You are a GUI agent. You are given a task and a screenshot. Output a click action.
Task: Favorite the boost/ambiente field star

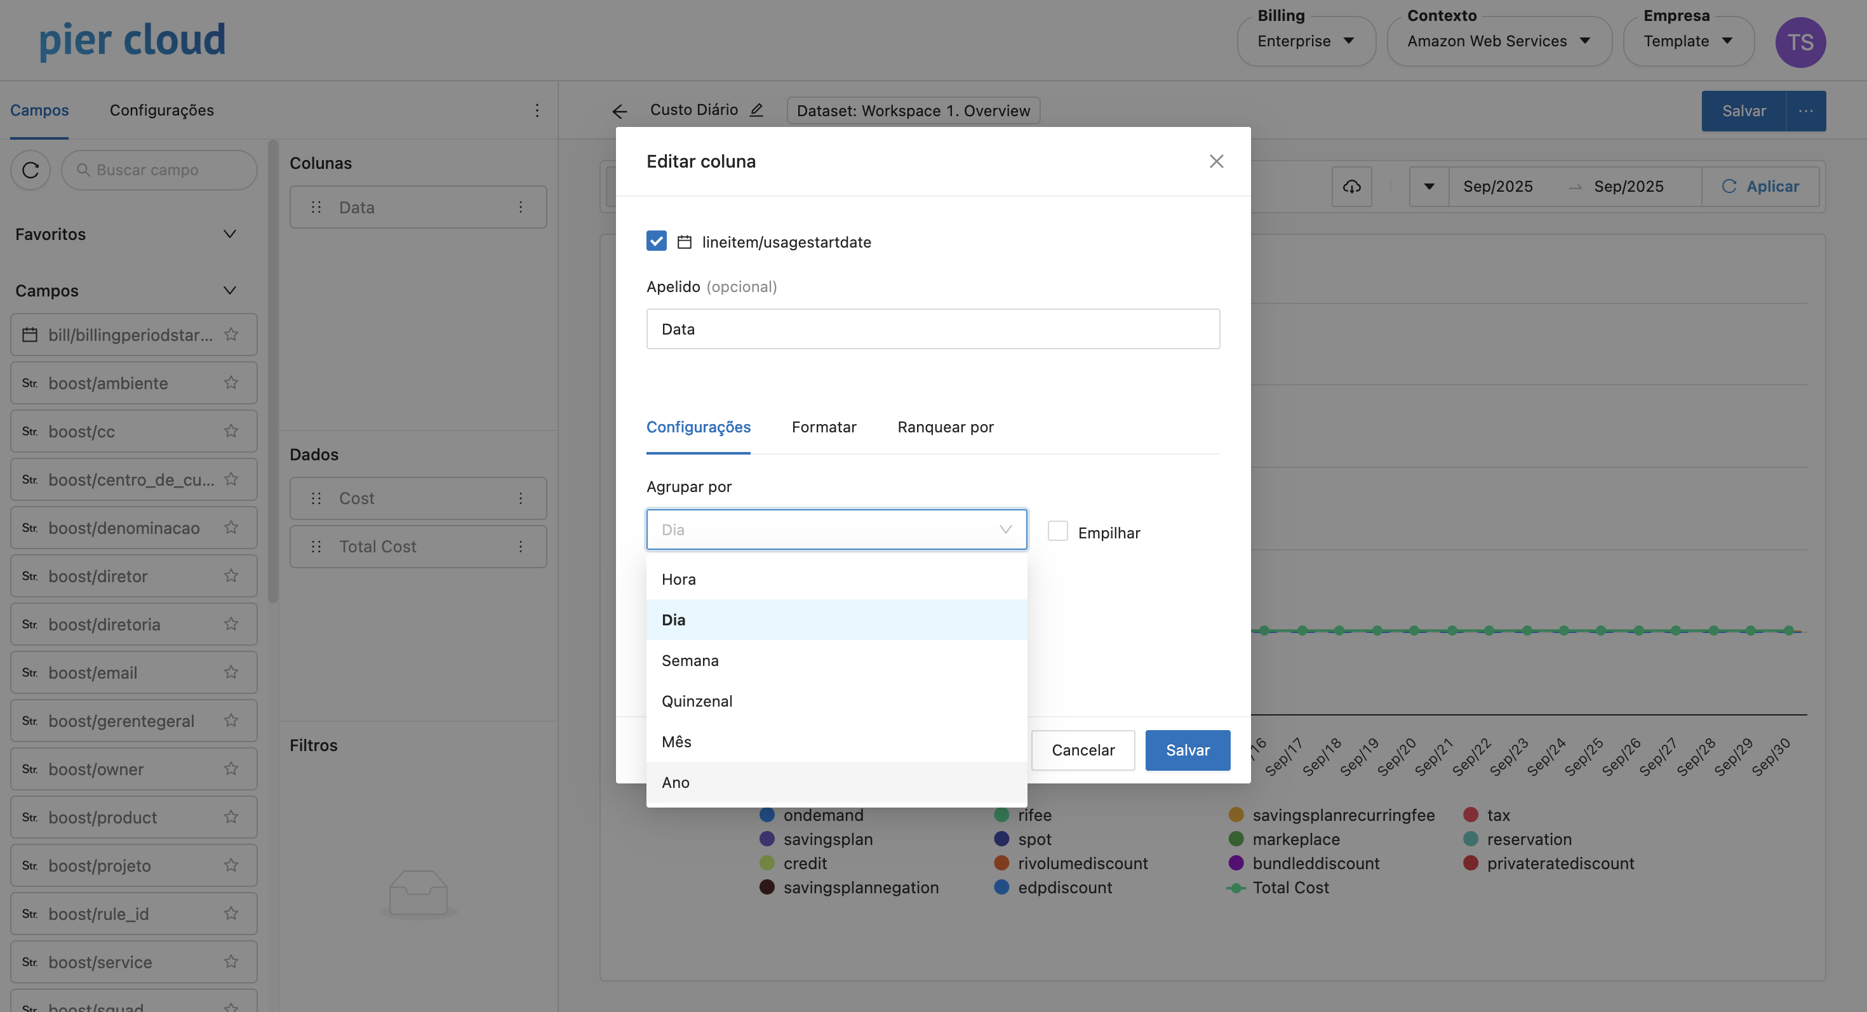point(231,382)
